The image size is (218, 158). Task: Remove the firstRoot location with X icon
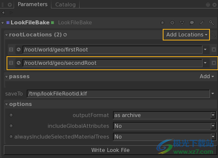(x=214, y=49)
